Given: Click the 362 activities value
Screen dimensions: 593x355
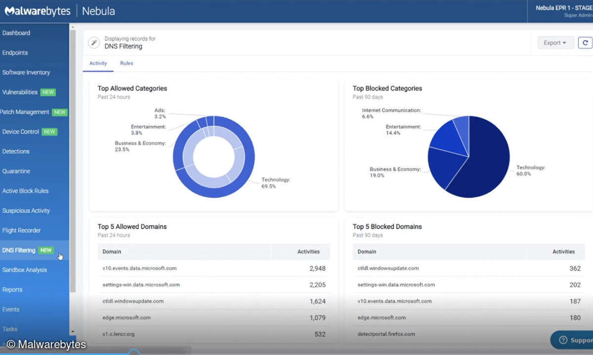Looking at the screenshot, I should (575, 268).
